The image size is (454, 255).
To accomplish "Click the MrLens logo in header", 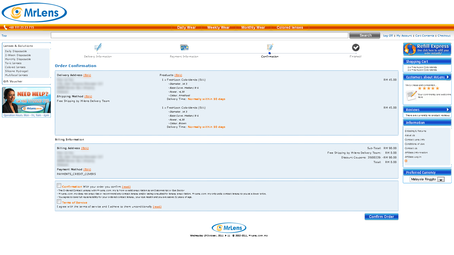I will pos(34,13).
